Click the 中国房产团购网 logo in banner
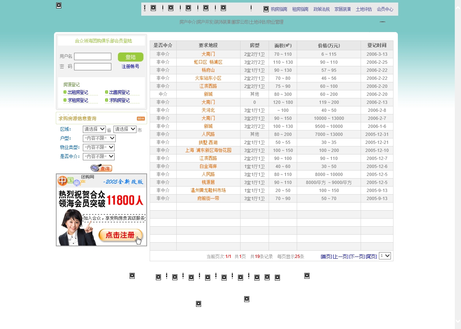461x329 pixels. [x=76, y=180]
